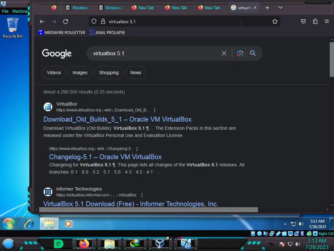This screenshot has height=251, width=334.
Task: Launch Windows Media Player from guest taskbar
Action: [x=68, y=224]
